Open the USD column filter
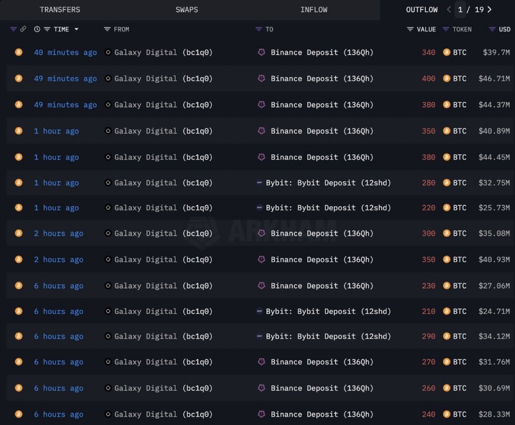 [x=492, y=29]
